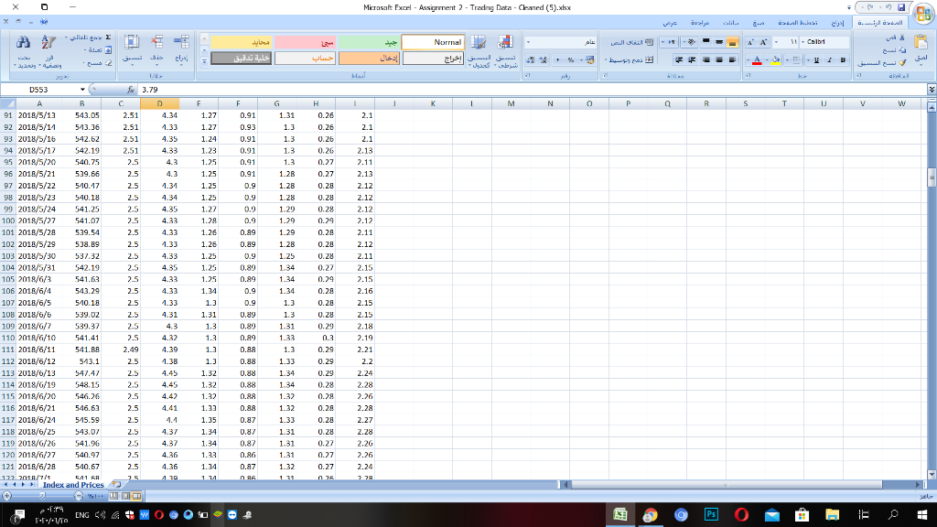The height and width of the screenshot is (527, 937).
Task: Open the number format dropdown showing عام
Action: (561, 41)
